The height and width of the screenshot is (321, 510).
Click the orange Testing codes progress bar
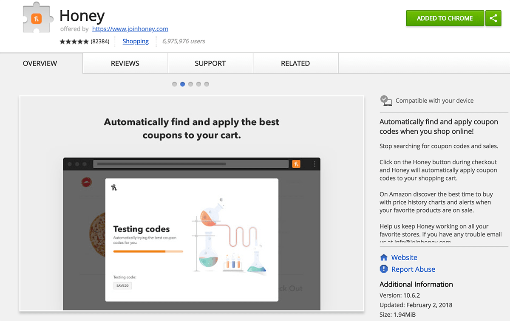pos(148,251)
